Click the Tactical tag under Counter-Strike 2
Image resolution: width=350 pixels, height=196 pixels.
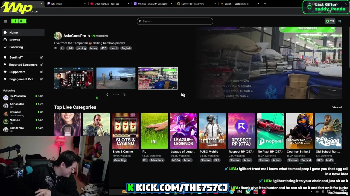point(306,160)
